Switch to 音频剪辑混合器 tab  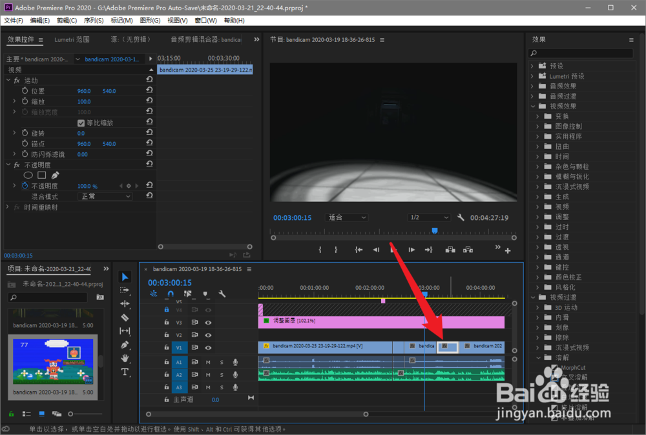(x=206, y=39)
